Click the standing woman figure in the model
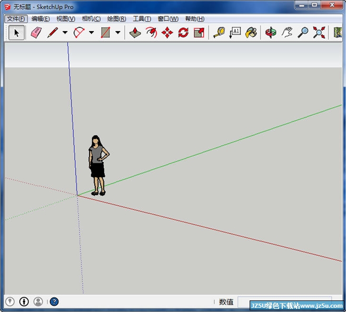This screenshot has height=312, width=346. pos(98,165)
